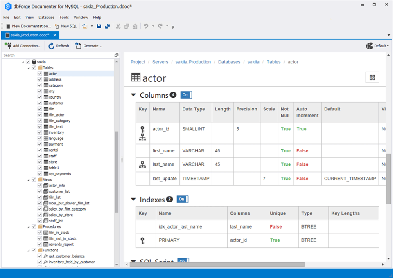The height and width of the screenshot is (278, 393).
Task: Switch the Indexes section Off
Action: tap(182, 199)
